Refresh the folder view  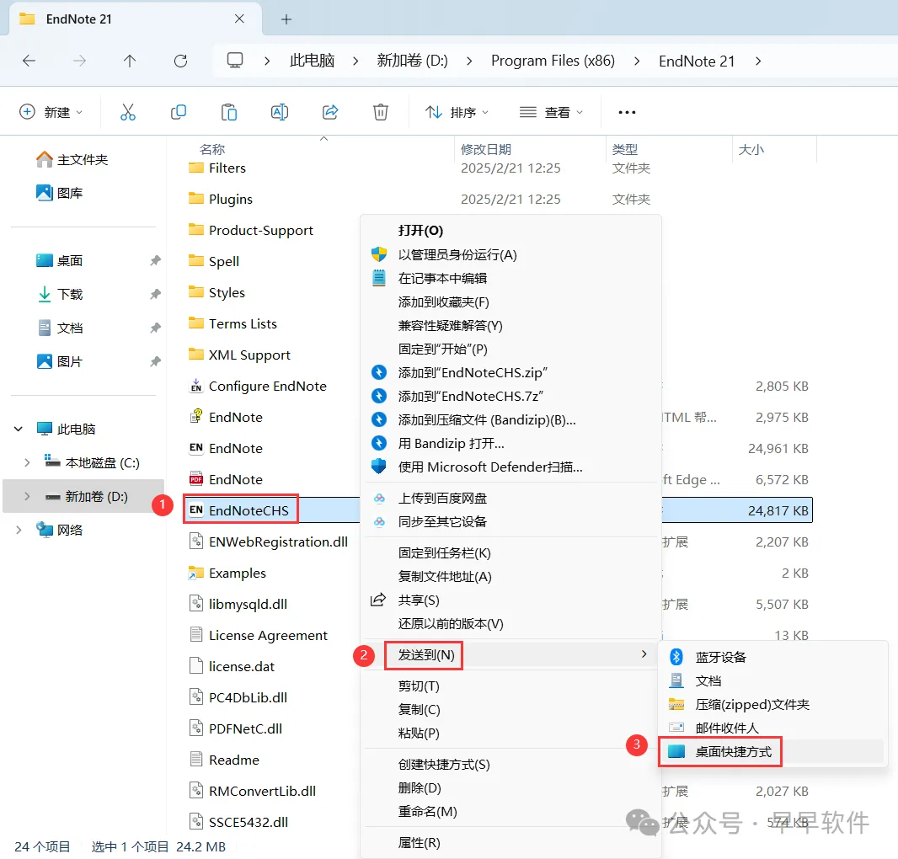180,61
